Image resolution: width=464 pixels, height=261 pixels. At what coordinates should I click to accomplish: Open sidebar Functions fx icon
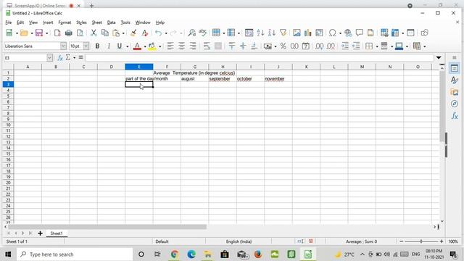(x=455, y=116)
